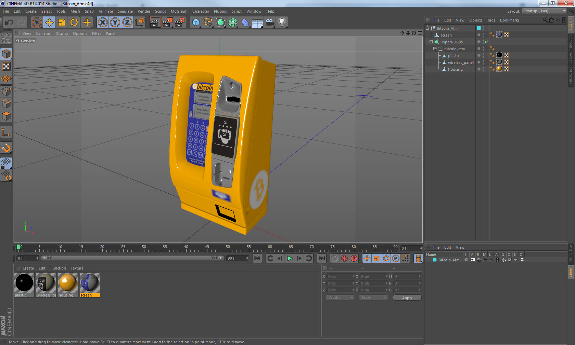Go to start of animation

257,258
